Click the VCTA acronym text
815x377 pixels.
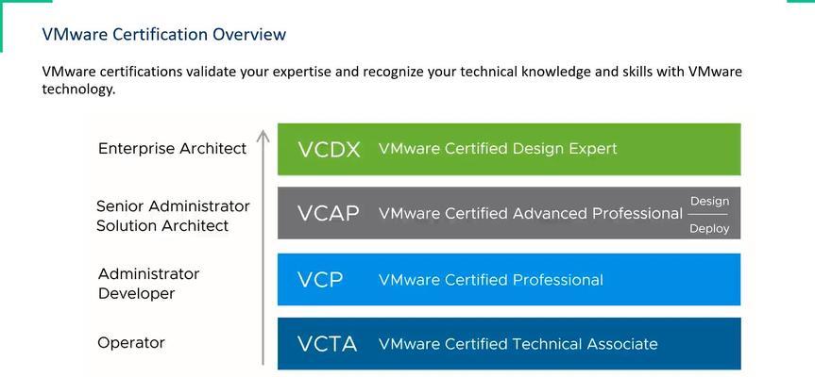coord(327,344)
